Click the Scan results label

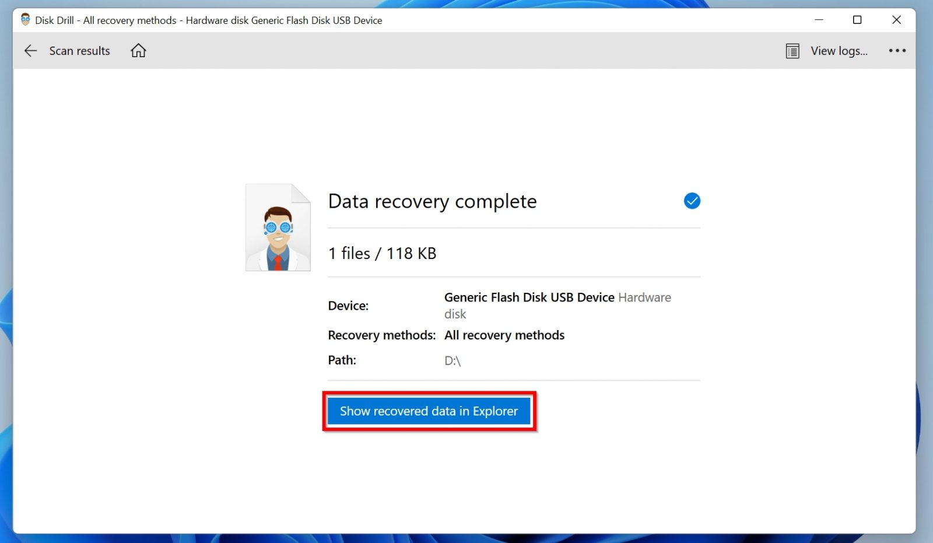click(x=79, y=51)
